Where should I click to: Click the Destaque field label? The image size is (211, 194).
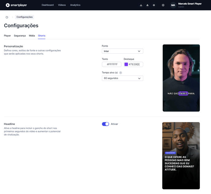129,59
